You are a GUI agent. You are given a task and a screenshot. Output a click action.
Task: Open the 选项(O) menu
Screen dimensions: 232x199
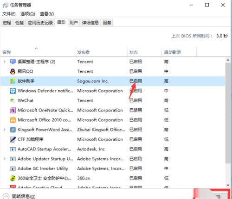28,14
